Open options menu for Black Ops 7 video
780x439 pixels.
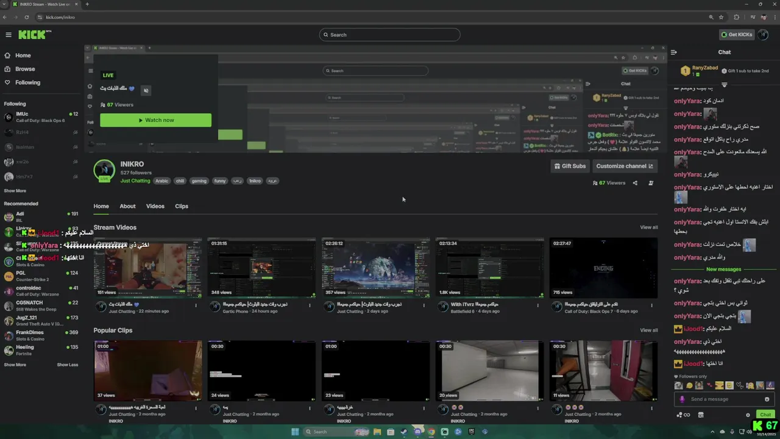click(651, 305)
